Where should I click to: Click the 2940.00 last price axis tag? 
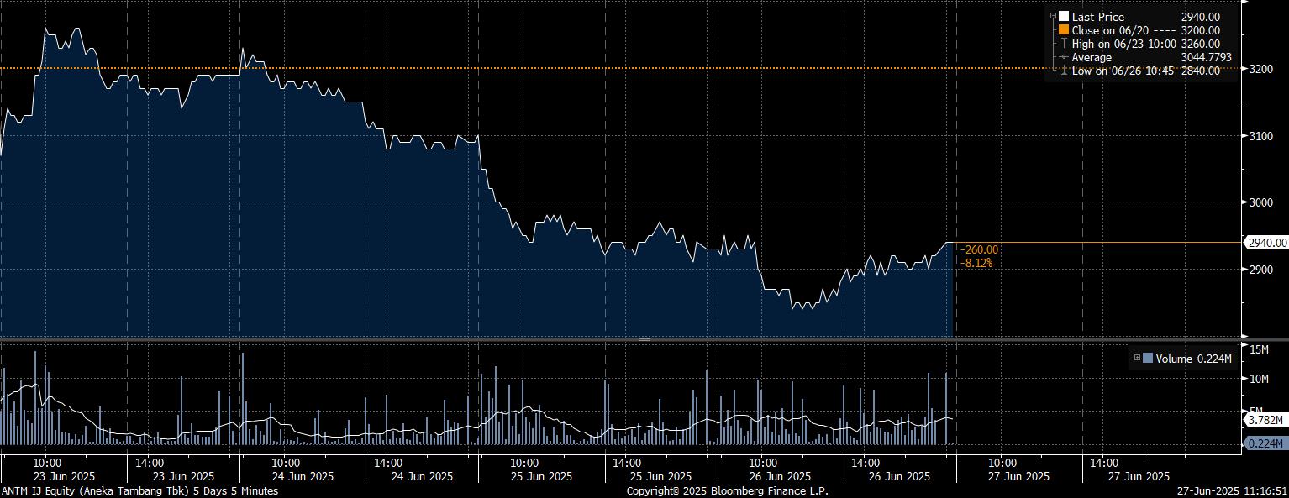coord(1266,243)
